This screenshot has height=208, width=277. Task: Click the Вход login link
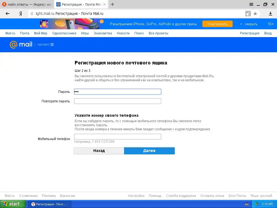268,33
